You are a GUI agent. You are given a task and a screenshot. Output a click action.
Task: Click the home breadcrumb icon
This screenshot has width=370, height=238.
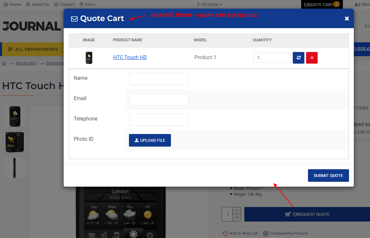[4, 63]
